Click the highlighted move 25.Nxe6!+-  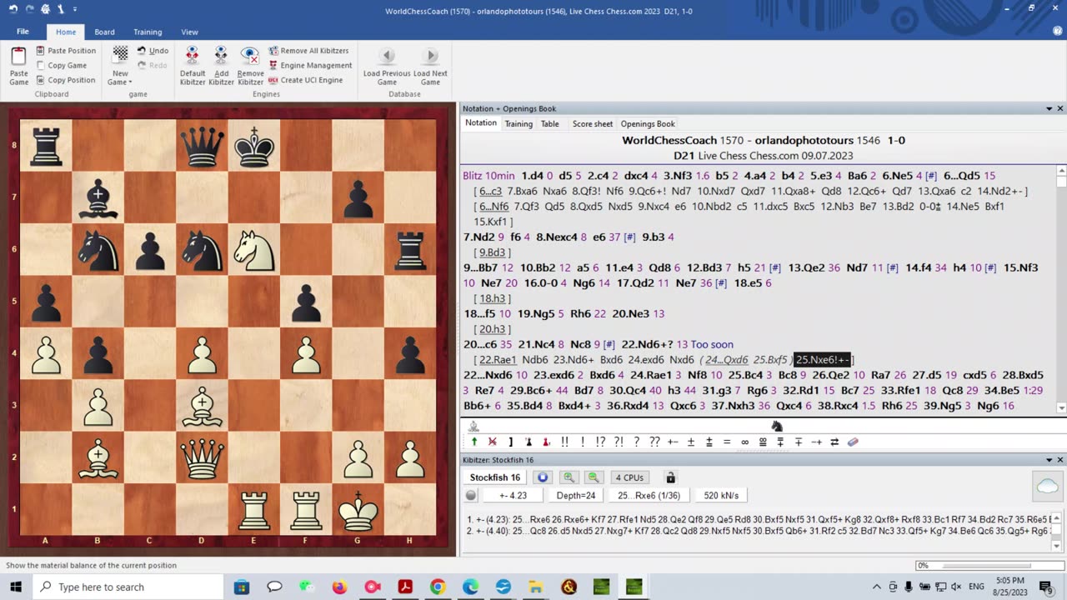coord(822,359)
